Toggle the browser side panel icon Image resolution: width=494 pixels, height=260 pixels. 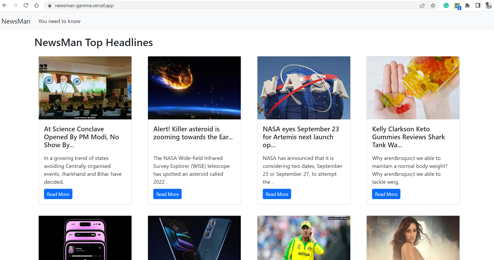click(x=478, y=5)
